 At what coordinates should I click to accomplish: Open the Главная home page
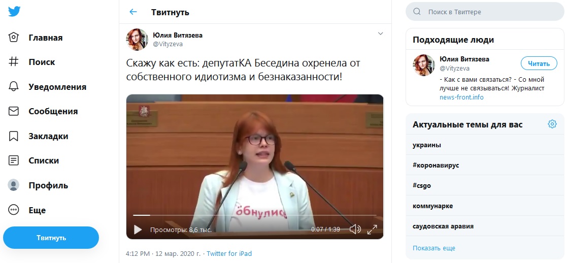35,37
